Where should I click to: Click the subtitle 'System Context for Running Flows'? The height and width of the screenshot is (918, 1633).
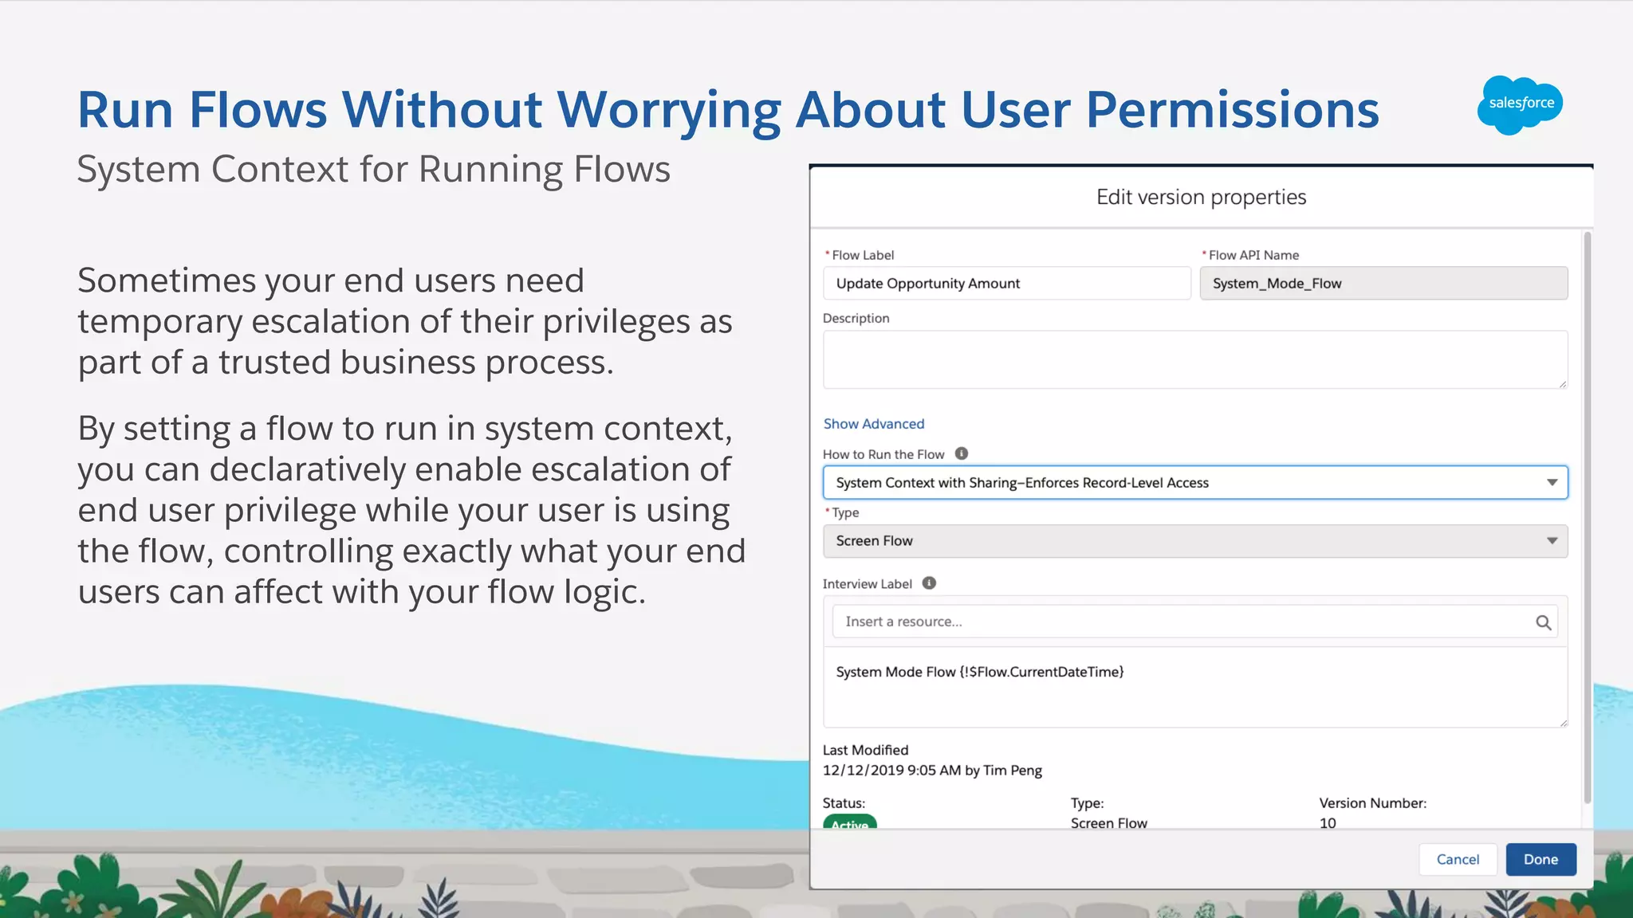374,170
